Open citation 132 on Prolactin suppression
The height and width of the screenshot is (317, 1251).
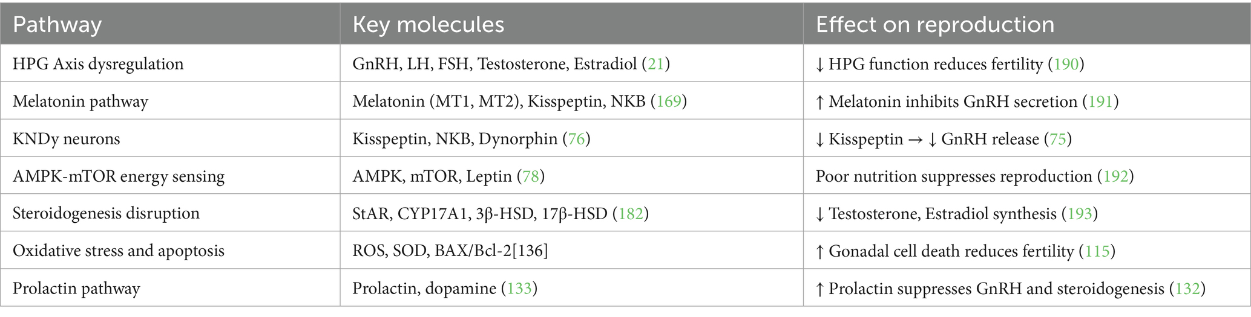pyautogui.click(x=1187, y=288)
